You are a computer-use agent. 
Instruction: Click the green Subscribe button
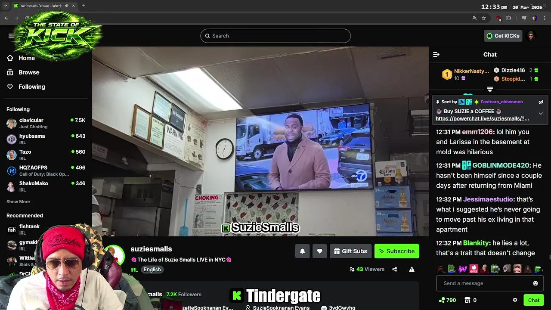[x=396, y=251]
